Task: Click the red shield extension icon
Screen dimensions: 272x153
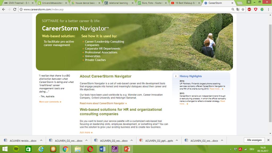Action: coord(256,9)
